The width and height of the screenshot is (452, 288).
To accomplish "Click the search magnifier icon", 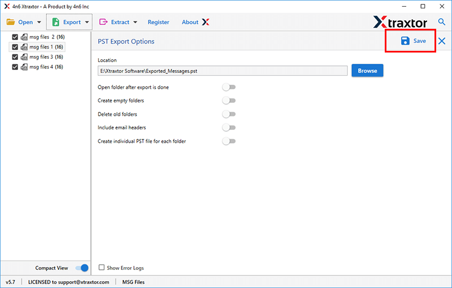I will tap(441, 21).
